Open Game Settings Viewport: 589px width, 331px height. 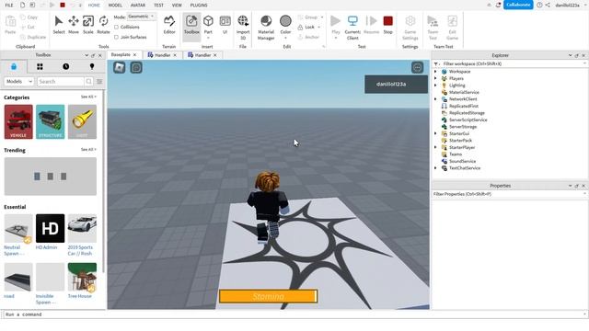[410, 27]
